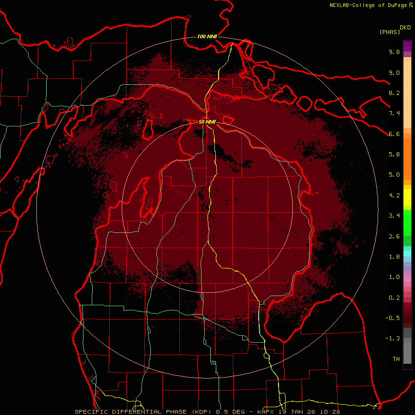Click the 5.8 legend value
Image resolution: width=415 pixels, height=415 pixels.
coord(394,154)
